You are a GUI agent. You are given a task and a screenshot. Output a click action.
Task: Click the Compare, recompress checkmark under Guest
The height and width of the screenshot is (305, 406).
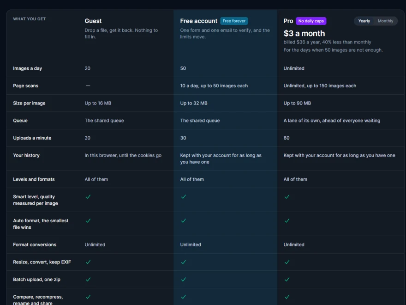[x=88, y=297]
